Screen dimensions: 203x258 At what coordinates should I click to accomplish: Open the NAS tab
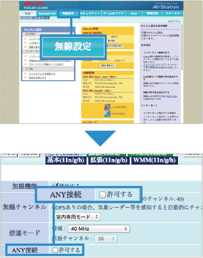coord(134,13)
